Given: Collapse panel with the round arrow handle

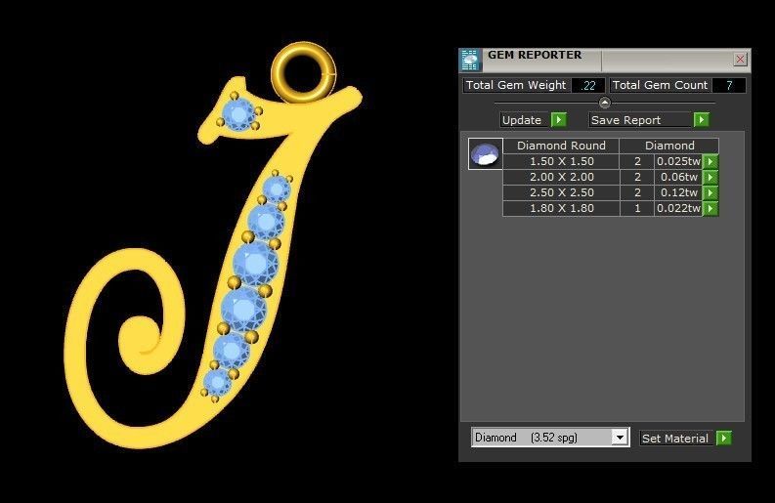Looking at the screenshot, I should click(605, 103).
